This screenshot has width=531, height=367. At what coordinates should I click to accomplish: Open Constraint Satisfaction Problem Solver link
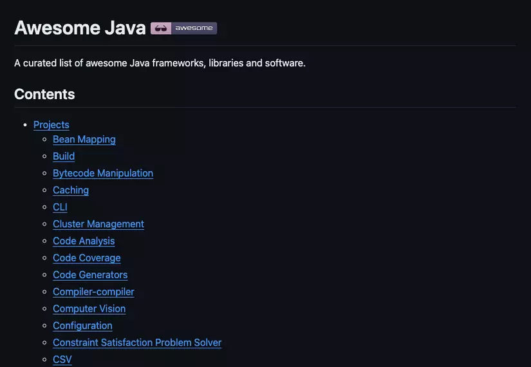tap(137, 343)
